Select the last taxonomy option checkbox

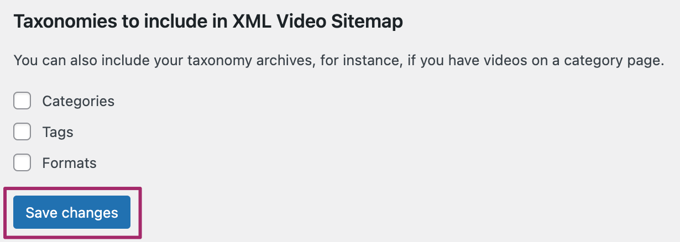(22, 163)
